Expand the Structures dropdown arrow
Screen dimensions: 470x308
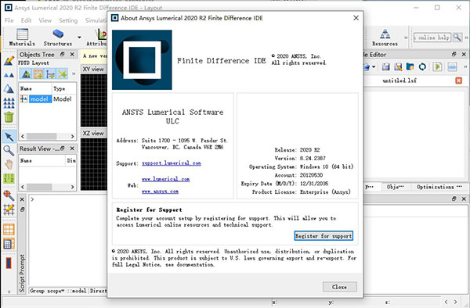click(x=79, y=38)
